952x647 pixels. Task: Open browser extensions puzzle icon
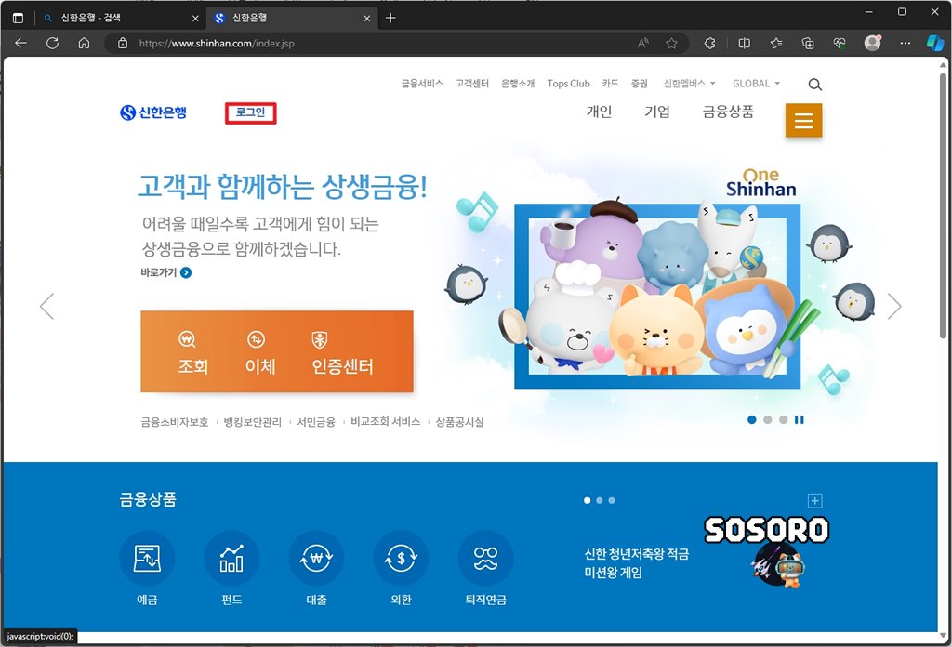pyautogui.click(x=709, y=43)
